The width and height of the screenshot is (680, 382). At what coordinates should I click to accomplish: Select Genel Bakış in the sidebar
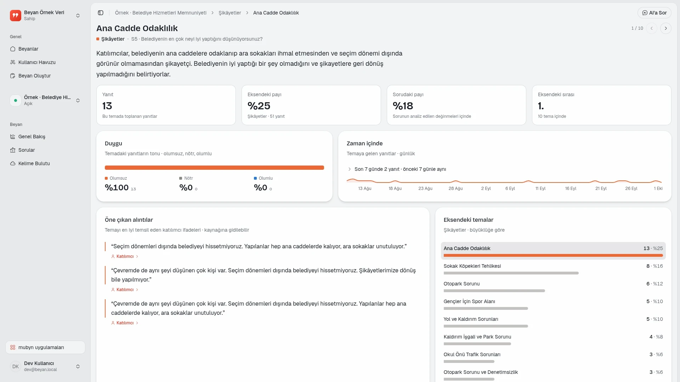point(45,137)
